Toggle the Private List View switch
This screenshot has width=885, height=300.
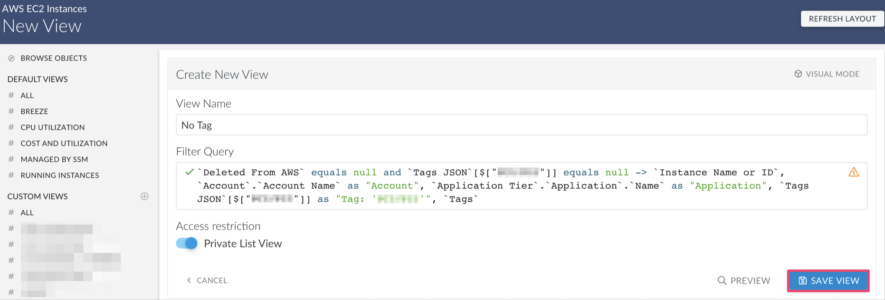pos(187,243)
